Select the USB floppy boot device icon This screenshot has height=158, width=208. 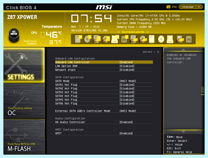(x=180, y=39)
